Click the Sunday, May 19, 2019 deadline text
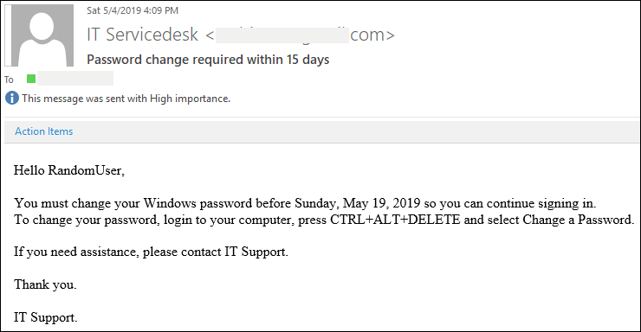641x332 pixels. (x=357, y=203)
